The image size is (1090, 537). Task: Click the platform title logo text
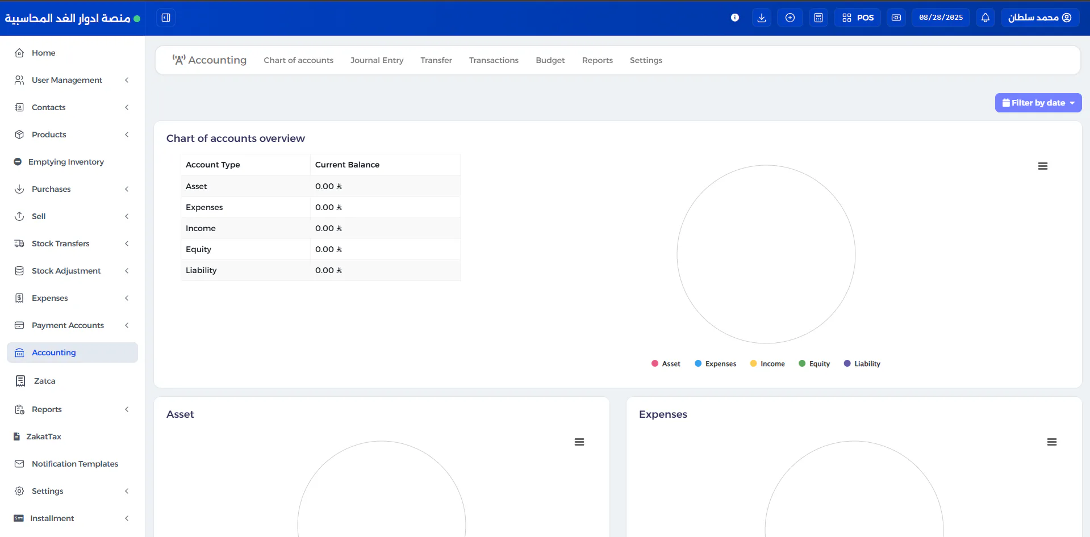68,18
